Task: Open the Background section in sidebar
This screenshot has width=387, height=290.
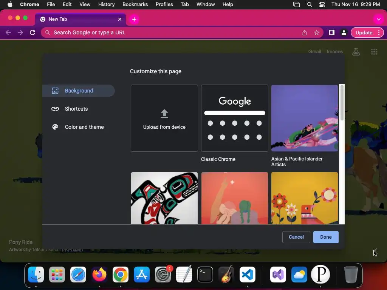Action: point(79,91)
